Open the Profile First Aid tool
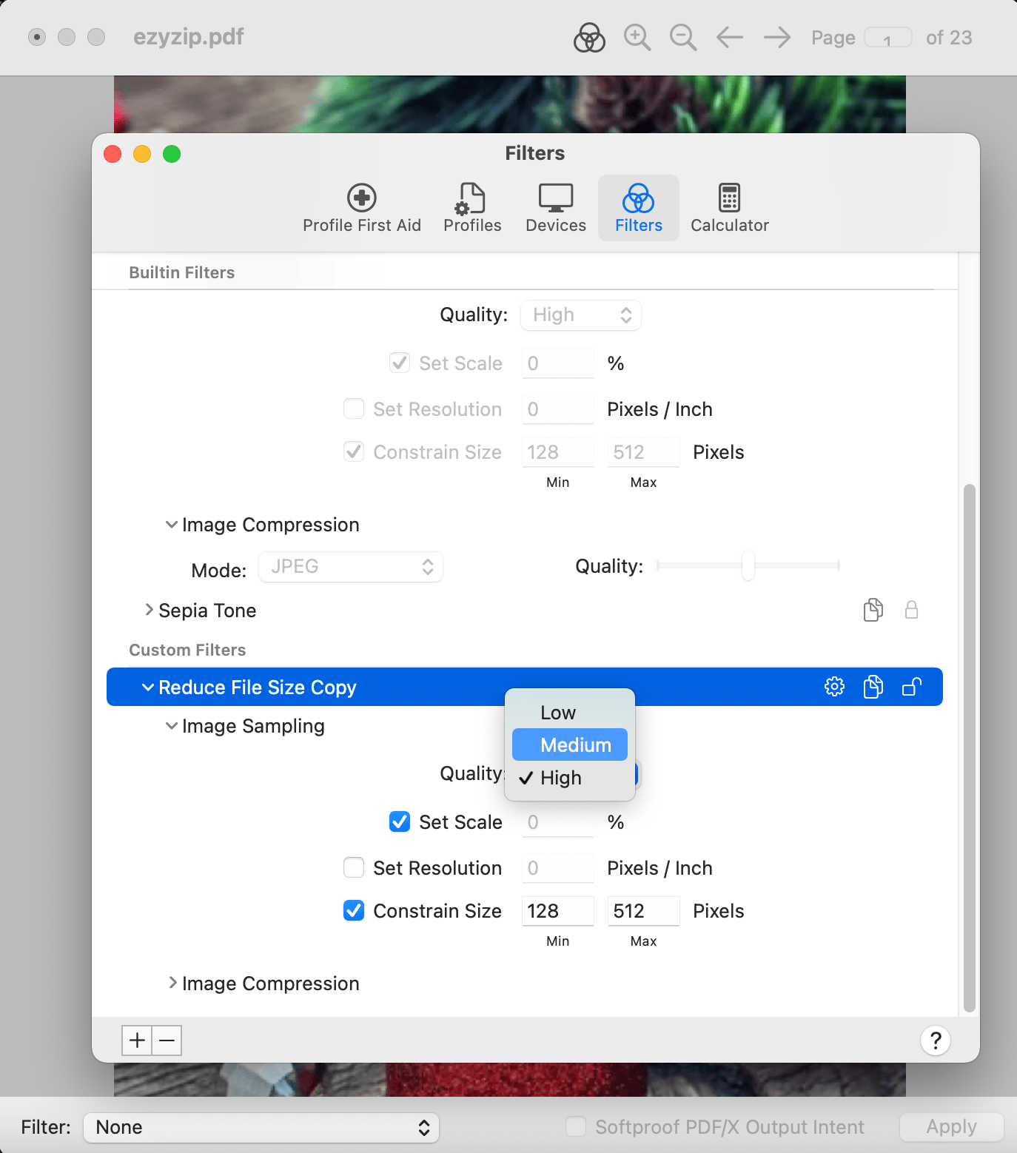1017x1153 pixels. pos(361,208)
